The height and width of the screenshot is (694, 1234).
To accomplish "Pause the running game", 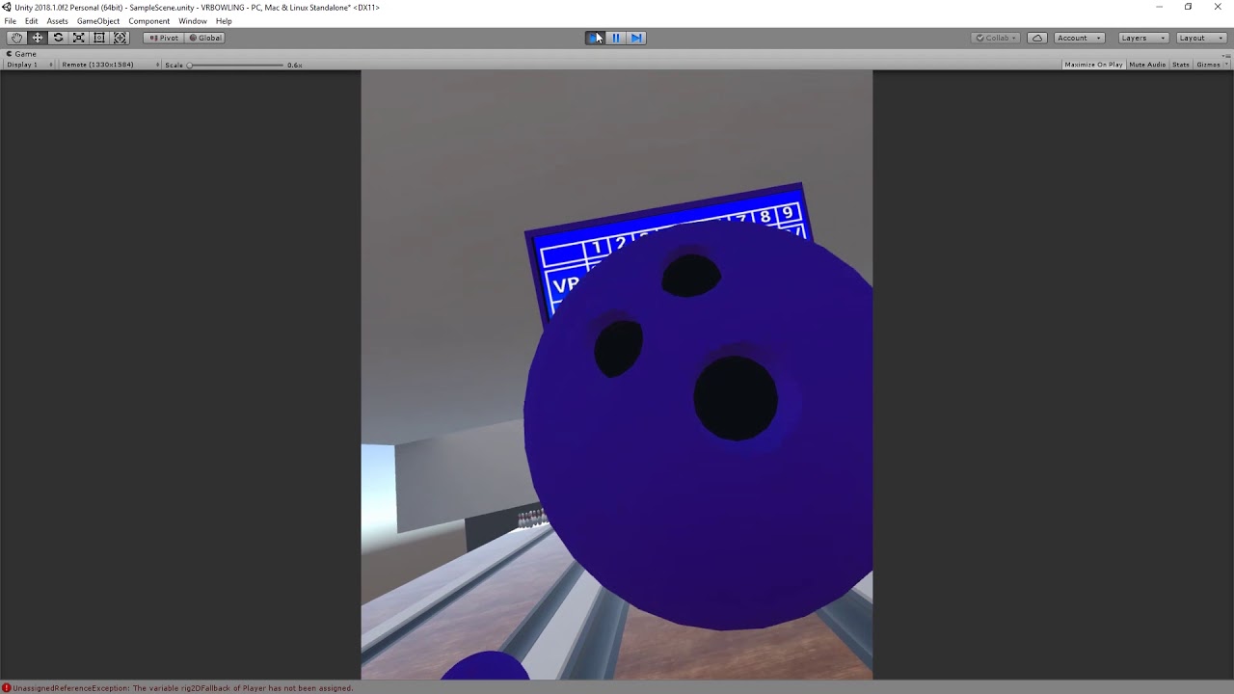I will (616, 38).
